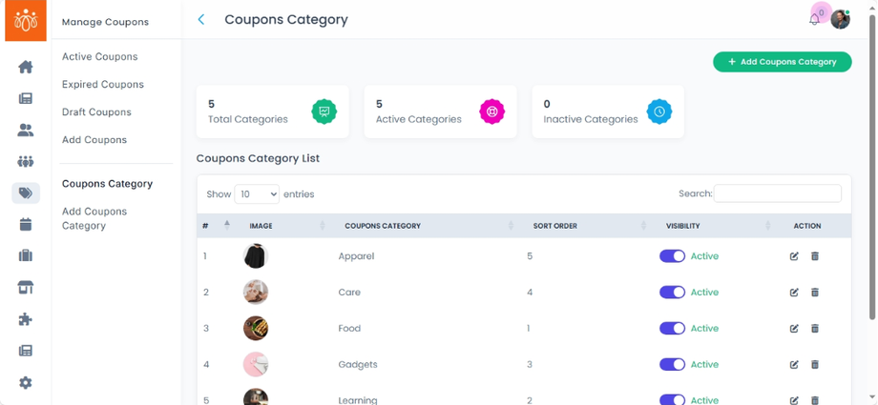
Task: Click the notification bell icon
Action: (x=814, y=19)
